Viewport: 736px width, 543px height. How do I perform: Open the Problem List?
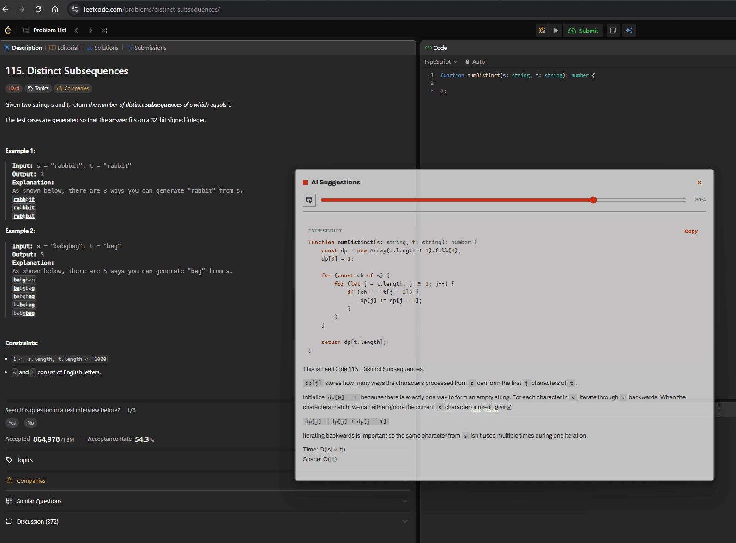[45, 31]
